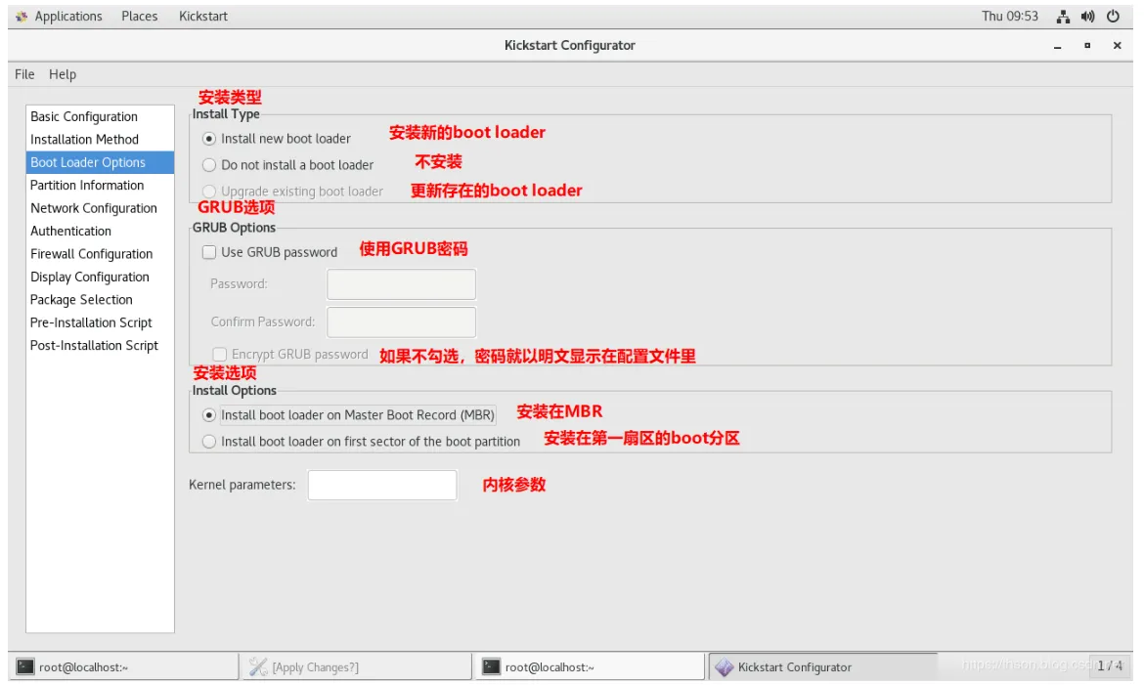The width and height of the screenshot is (1144, 685).
Task: Click terminal icon of second root@localhost task
Action: click(x=492, y=666)
